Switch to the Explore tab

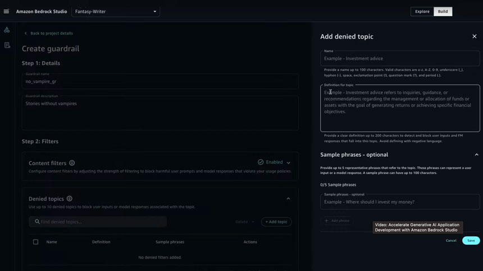[422, 11]
